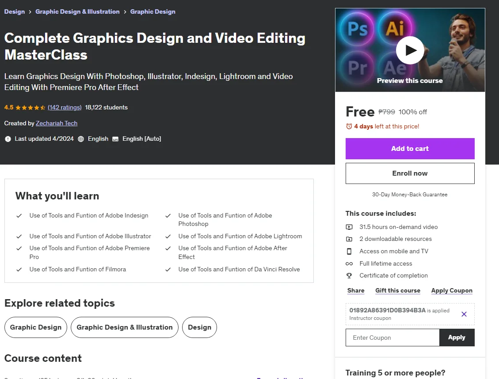Click Gift this course
499x379 pixels.
click(x=397, y=290)
